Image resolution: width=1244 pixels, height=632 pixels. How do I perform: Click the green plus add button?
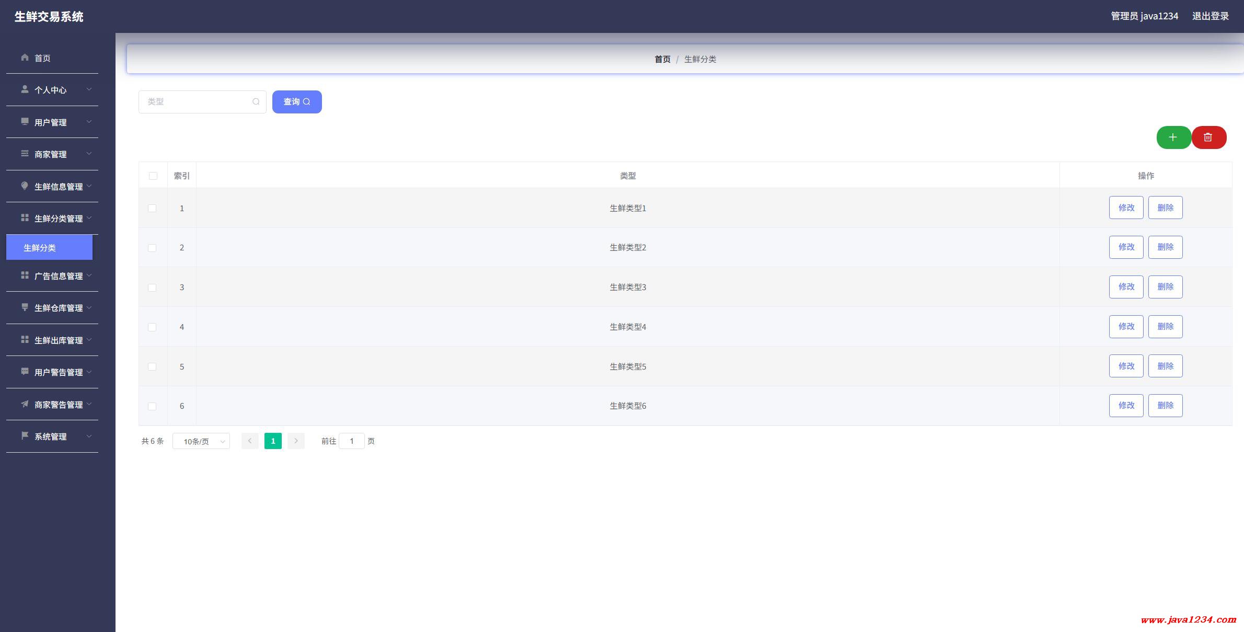(1173, 137)
